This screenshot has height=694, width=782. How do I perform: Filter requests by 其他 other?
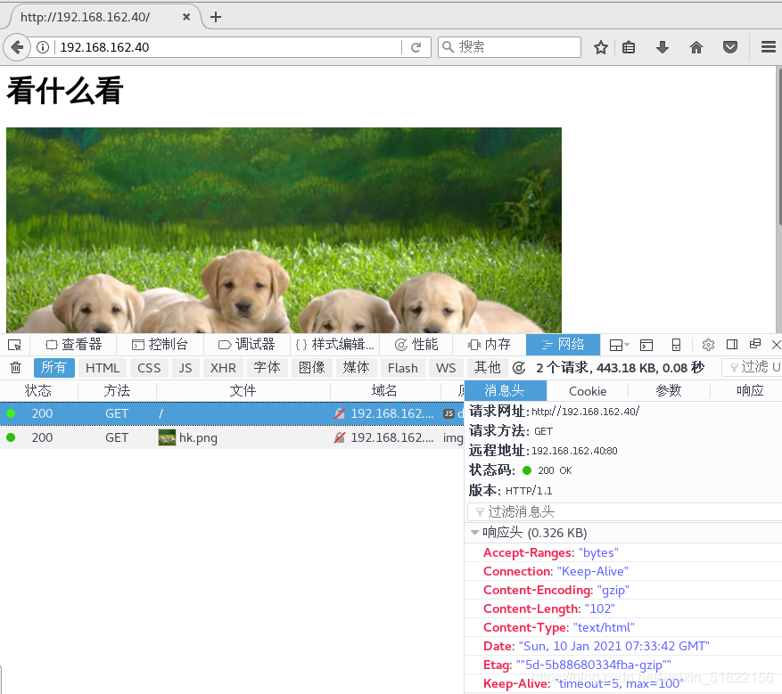click(x=487, y=368)
